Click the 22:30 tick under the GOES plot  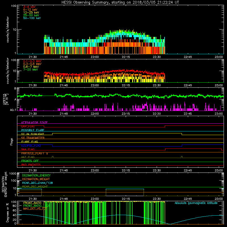tap(157, 114)
